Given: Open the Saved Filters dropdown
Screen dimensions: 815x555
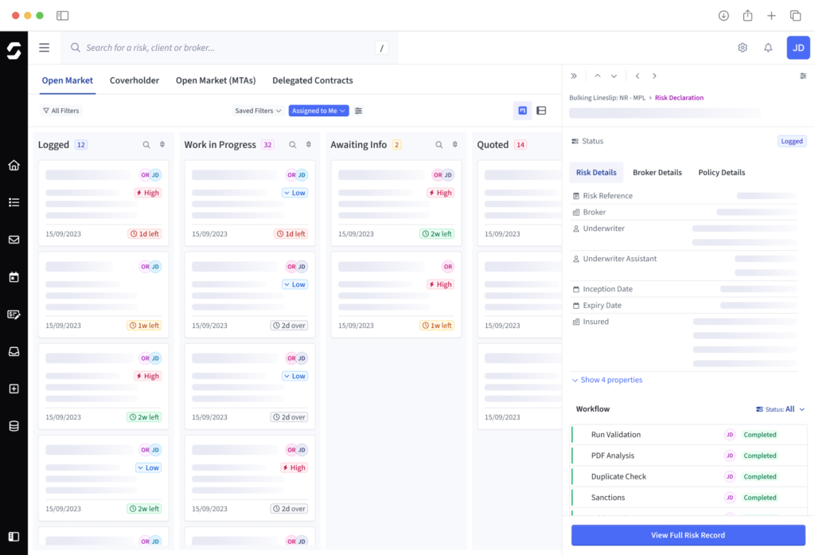Looking at the screenshot, I should [x=258, y=111].
